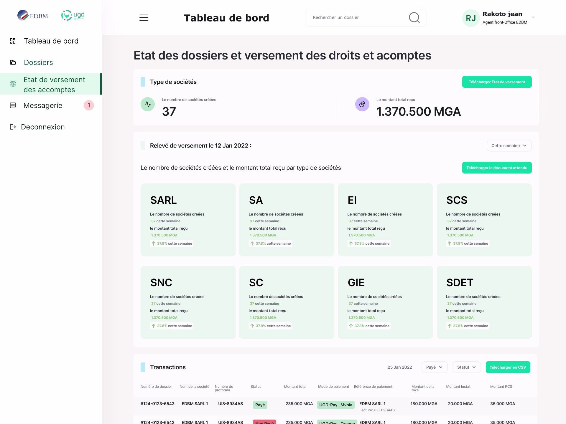Open the Payé filter dropdown

434,367
